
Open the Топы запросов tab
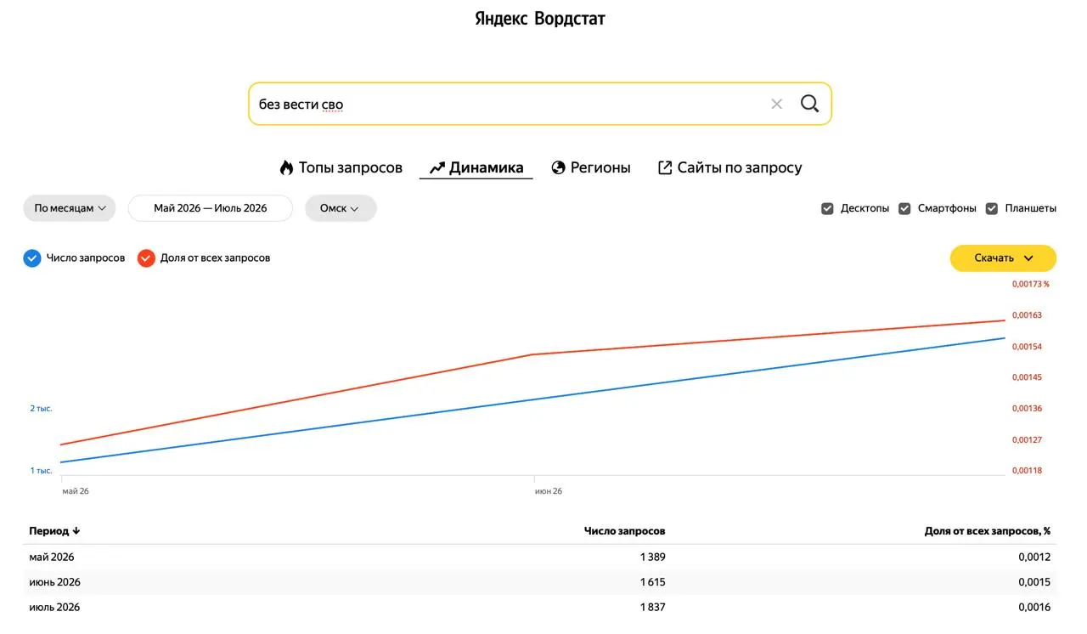click(x=341, y=167)
